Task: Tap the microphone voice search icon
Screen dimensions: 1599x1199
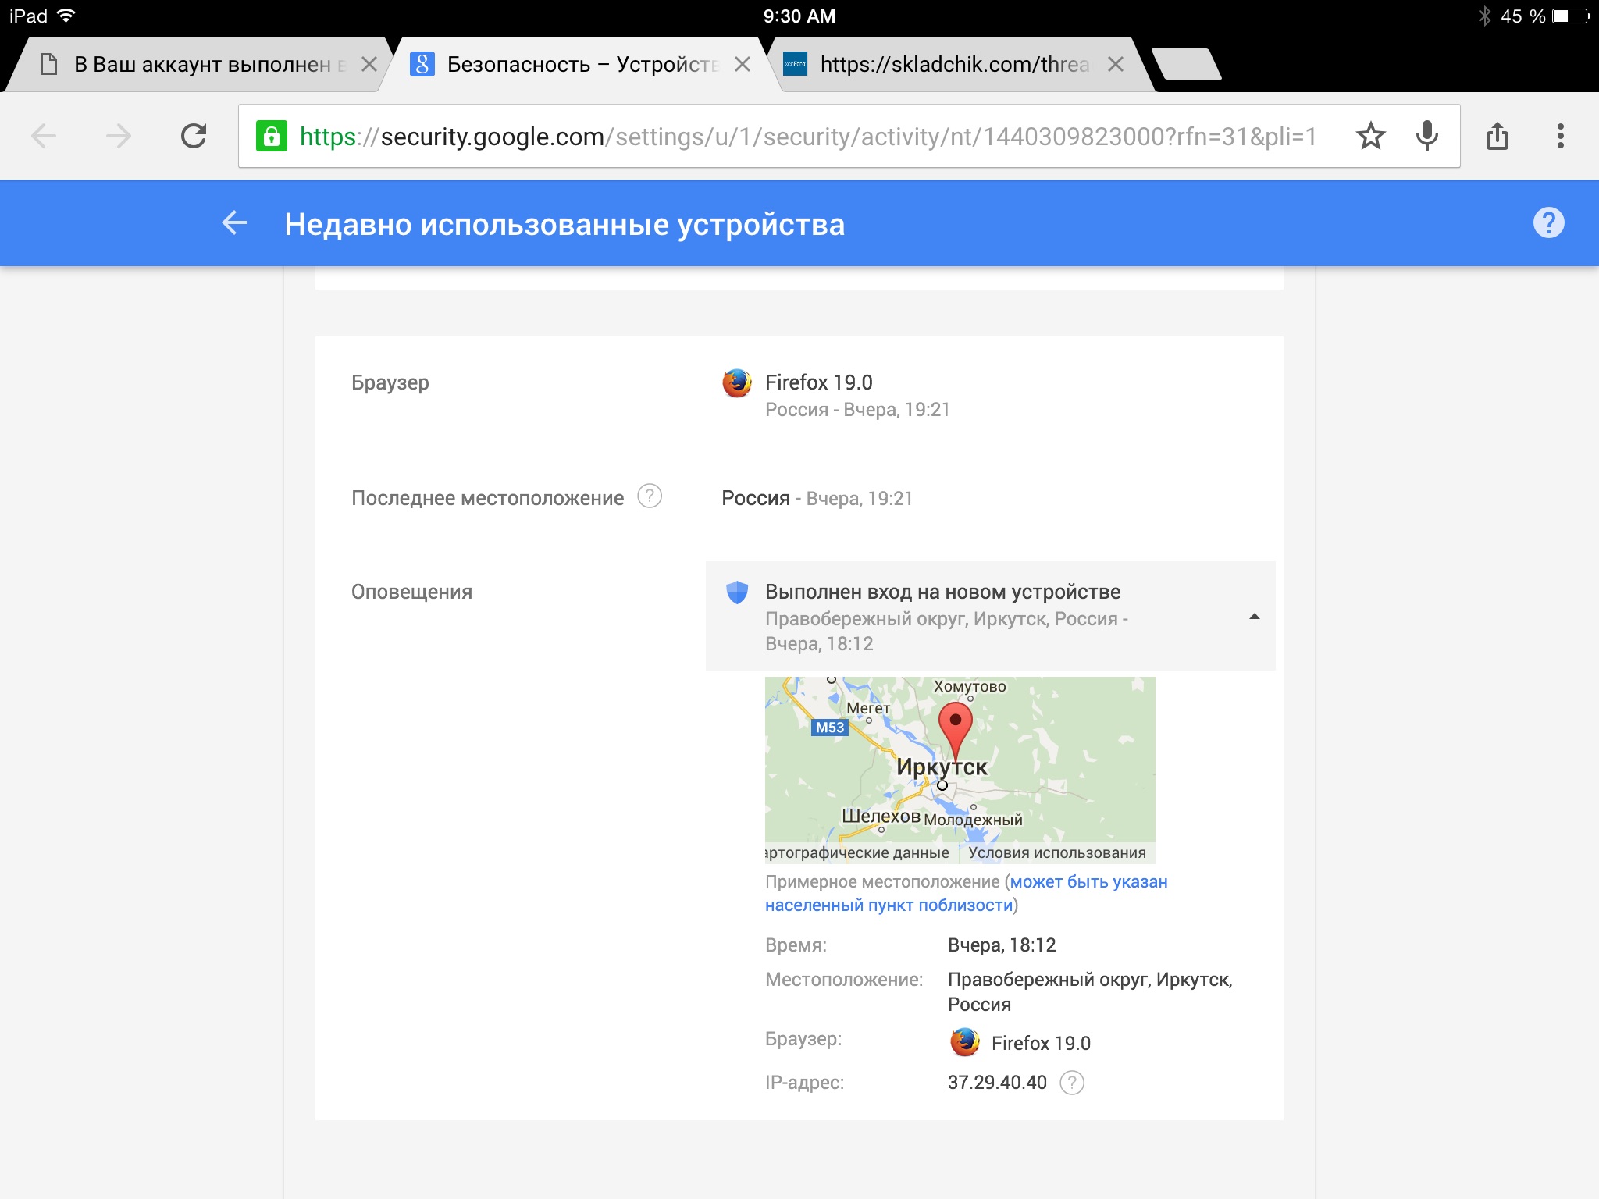Action: pyautogui.click(x=1426, y=137)
